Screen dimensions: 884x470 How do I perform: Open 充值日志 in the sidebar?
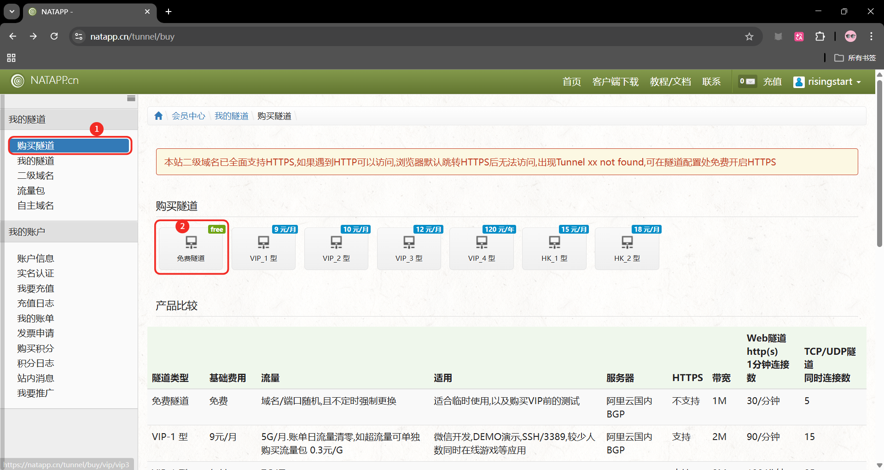tap(36, 303)
